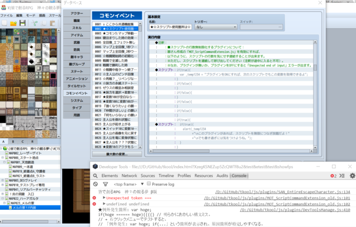This screenshot has width=356, height=227.
Task: Click the 最大数の変更 button
Action: point(117,154)
